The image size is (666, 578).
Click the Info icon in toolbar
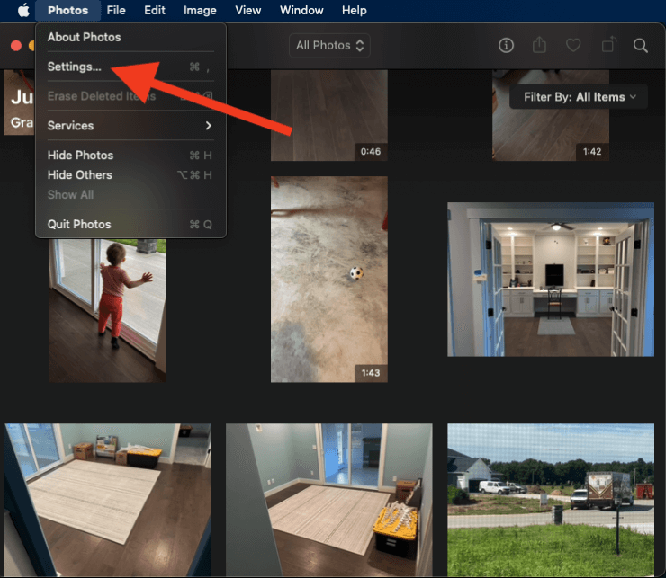[506, 45]
